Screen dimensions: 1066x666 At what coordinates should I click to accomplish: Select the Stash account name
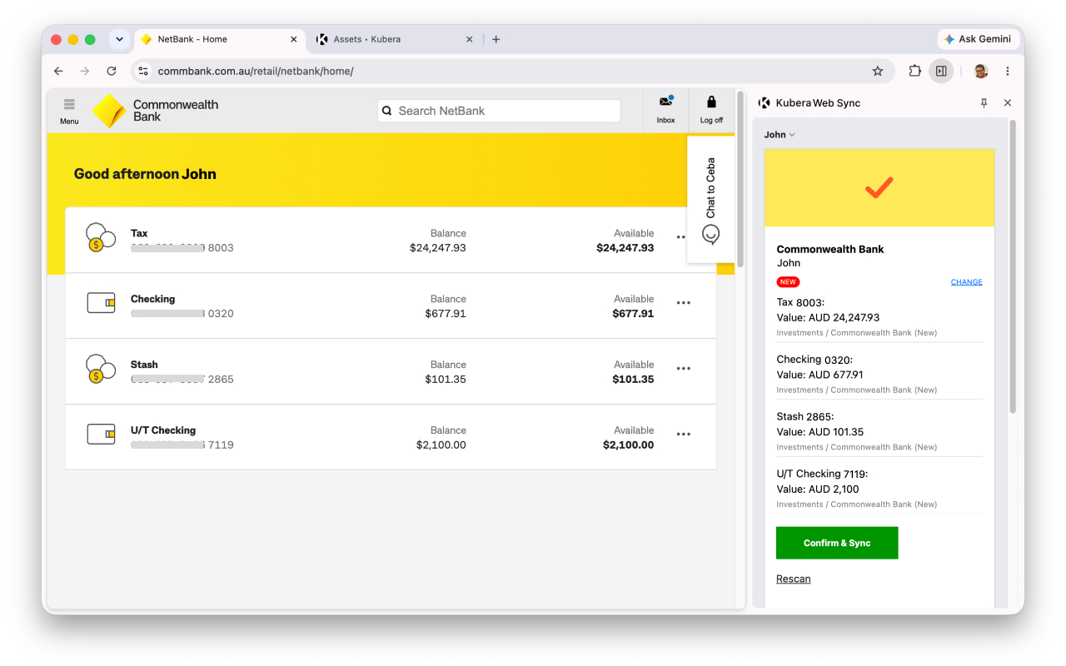(144, 365)
